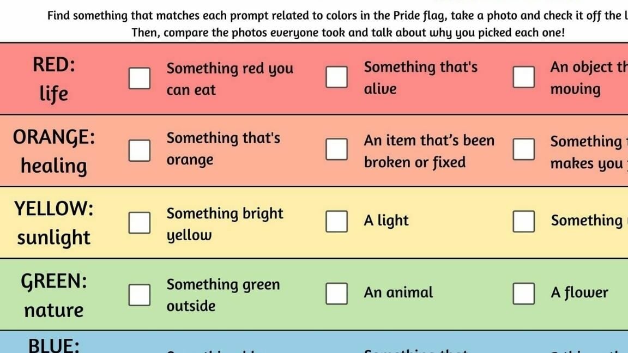Select the 'YELLOW: sunlight' row heading
628x353 pixels.
pos(53,223)
